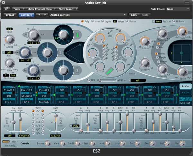Select oscillator 1 number button
The height and width of the screenshot is (156, 193).
tap(77, 35)
